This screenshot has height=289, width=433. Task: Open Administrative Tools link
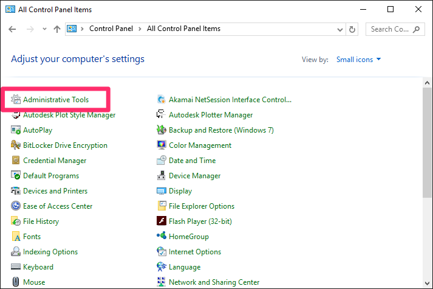pos(56,100)
